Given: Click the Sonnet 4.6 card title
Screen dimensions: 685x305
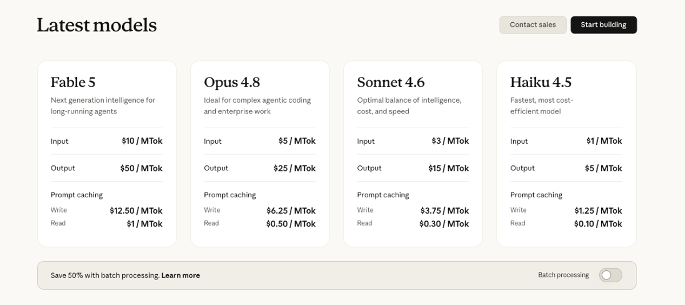Looking at the screenshot, I should pos(391,82).
